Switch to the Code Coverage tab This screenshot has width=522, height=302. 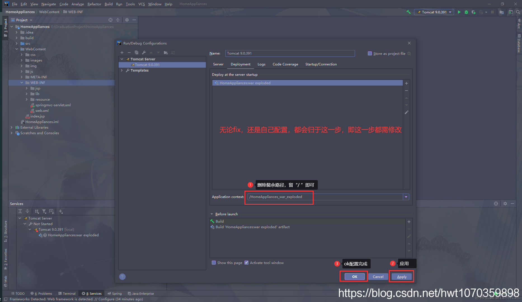click(285, 64)
